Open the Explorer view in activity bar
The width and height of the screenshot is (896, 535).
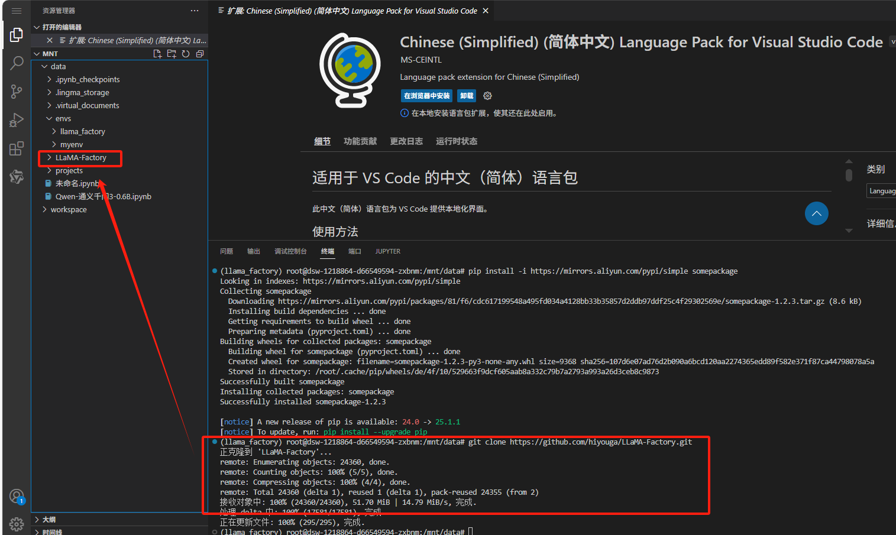click(17, 35)
